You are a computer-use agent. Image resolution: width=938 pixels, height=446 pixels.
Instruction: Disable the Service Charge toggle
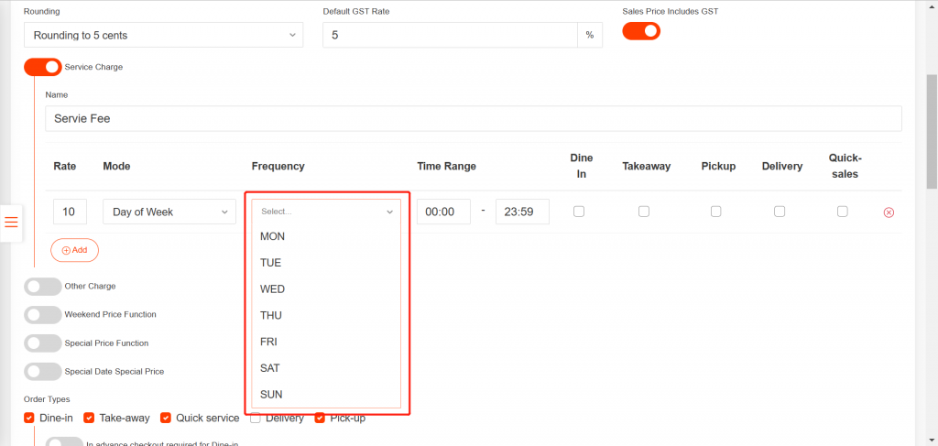coord(43,67)
